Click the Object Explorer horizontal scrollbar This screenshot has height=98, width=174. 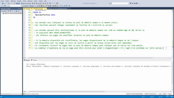(x=7, y=94)
